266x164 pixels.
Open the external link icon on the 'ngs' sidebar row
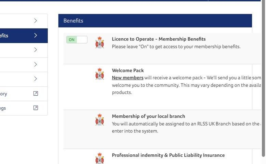point(36,108)
